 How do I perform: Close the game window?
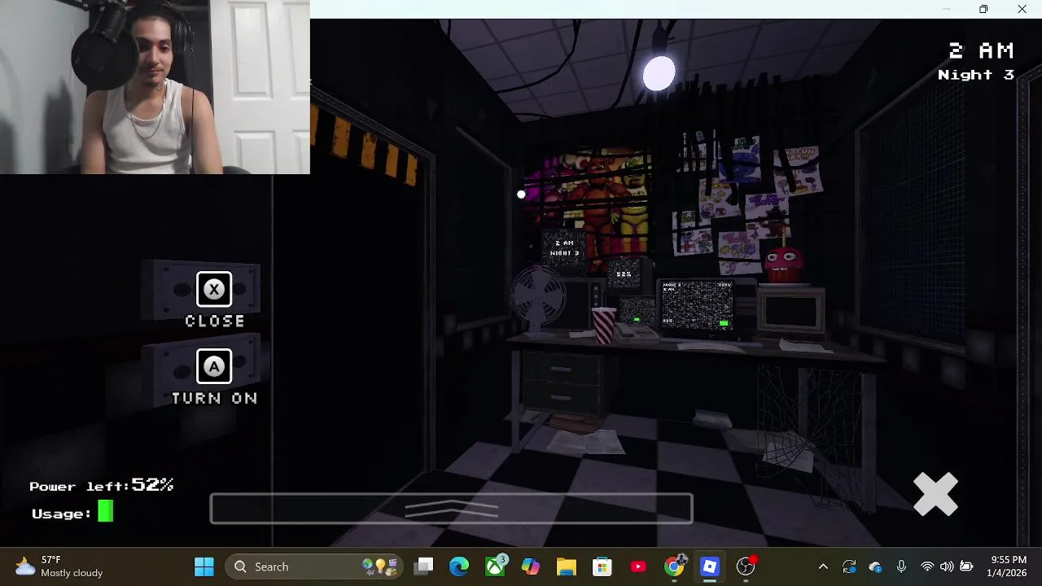pyautogui.click(x=1022, y=9)
